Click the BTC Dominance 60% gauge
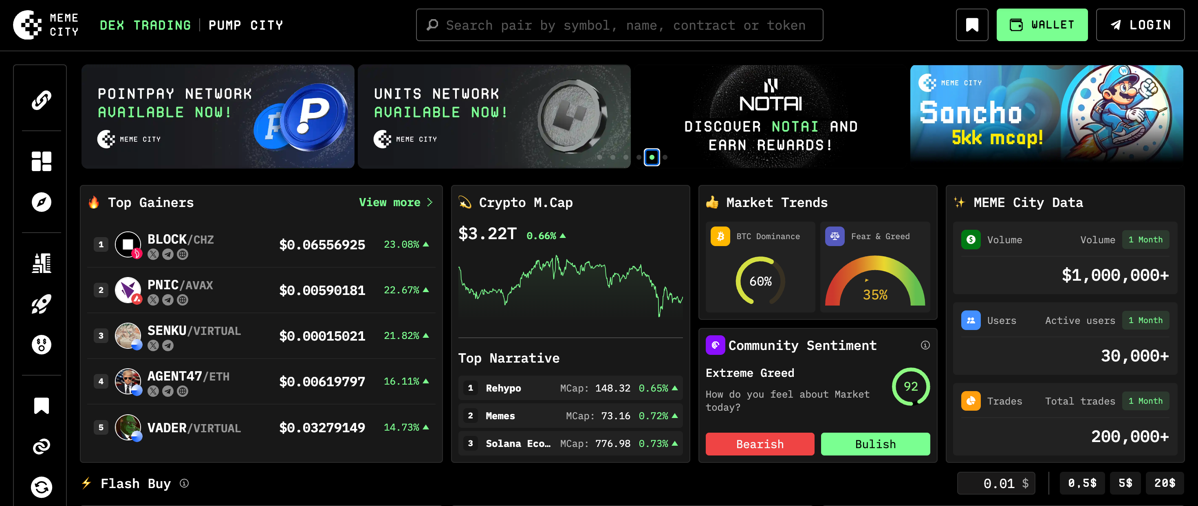The width and height of the screenshot is (1198, 506). pyautogui.click(x=760, y=280)
